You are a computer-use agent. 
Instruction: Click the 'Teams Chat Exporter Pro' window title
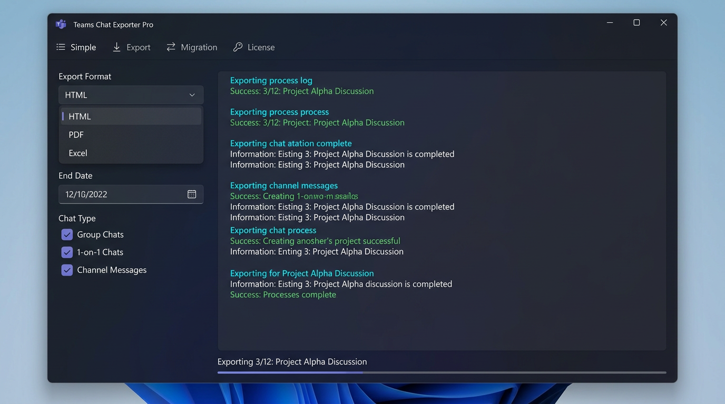coord(113,25)
